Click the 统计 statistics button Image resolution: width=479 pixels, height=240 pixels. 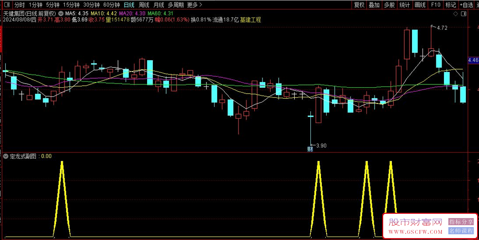pos(405,5)
